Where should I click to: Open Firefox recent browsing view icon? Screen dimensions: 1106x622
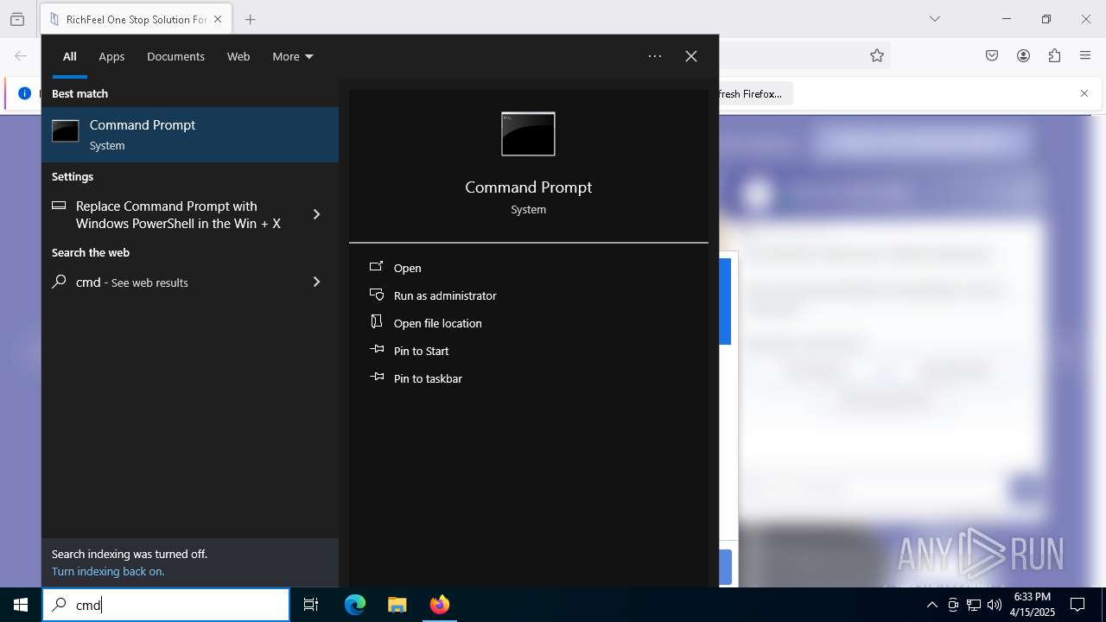(x=17, y=19)
